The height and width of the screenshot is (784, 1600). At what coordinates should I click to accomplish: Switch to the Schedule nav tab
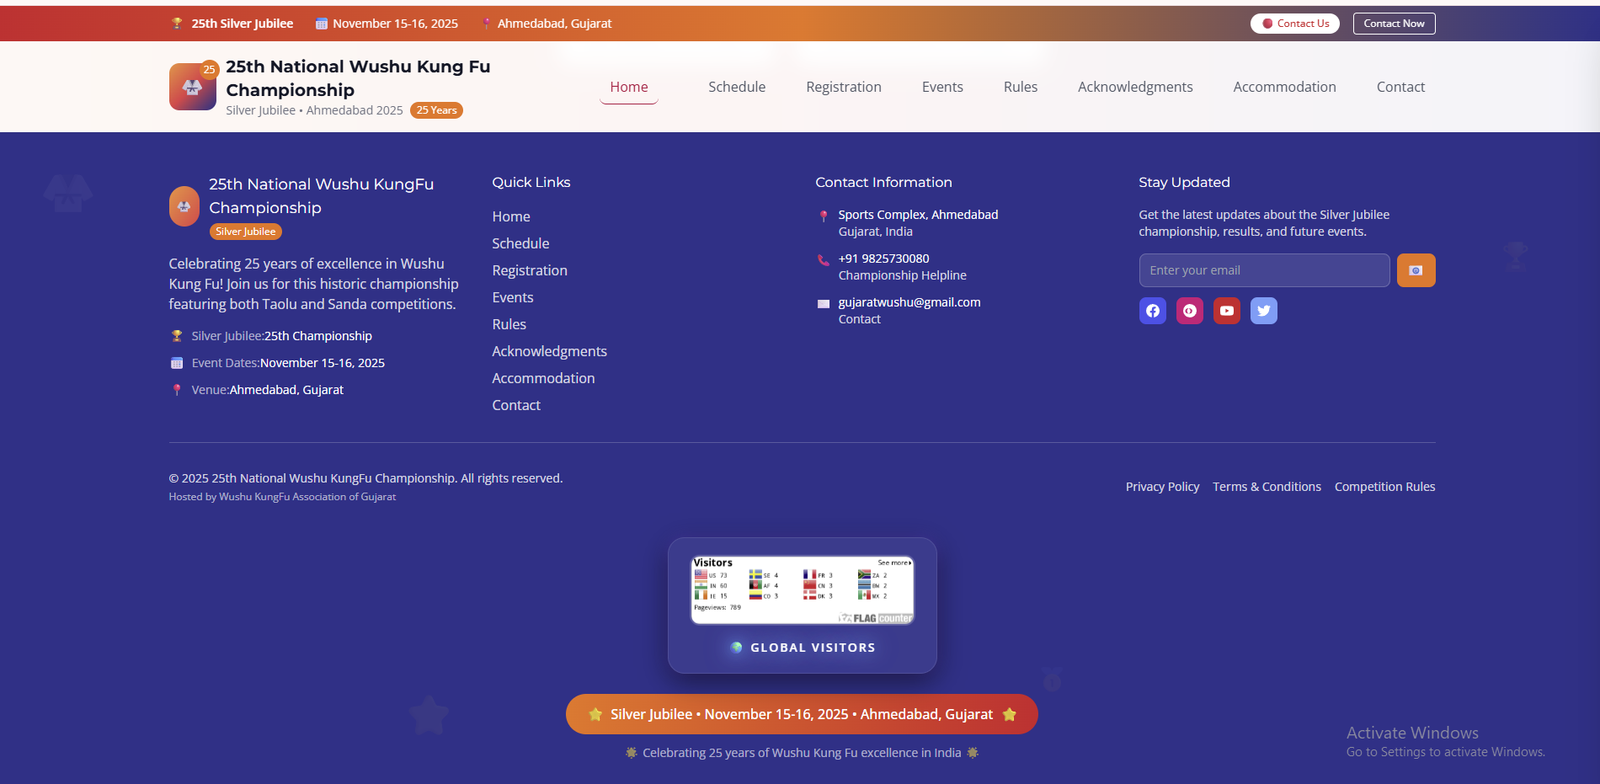736,87
